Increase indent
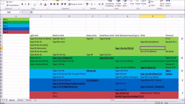185x104 pixels. click(x=65, y=4)
